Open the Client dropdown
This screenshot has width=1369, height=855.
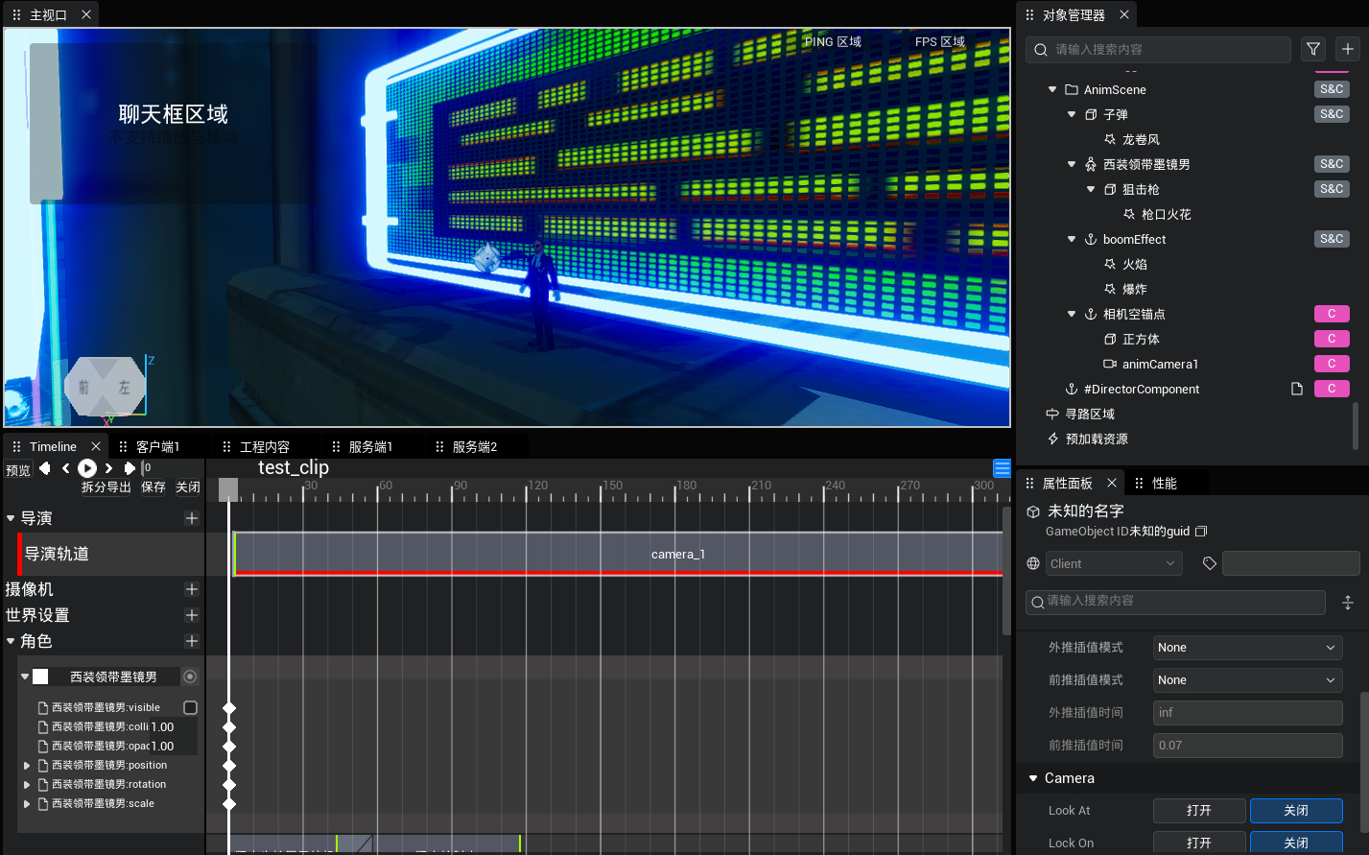click(1114, 563)
